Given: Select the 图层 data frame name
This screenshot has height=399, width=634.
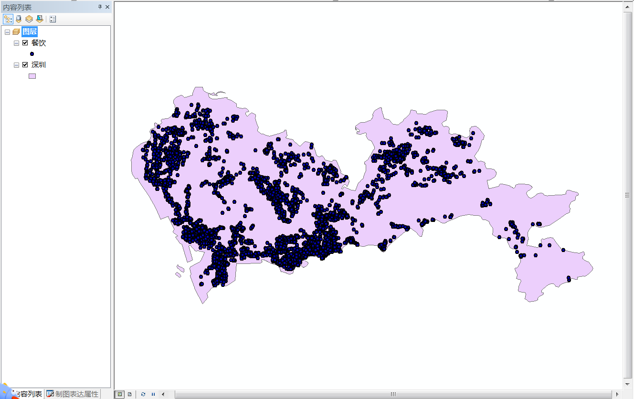Looking at the screenshot, I should pyautogui.click(x=30, y=32).
